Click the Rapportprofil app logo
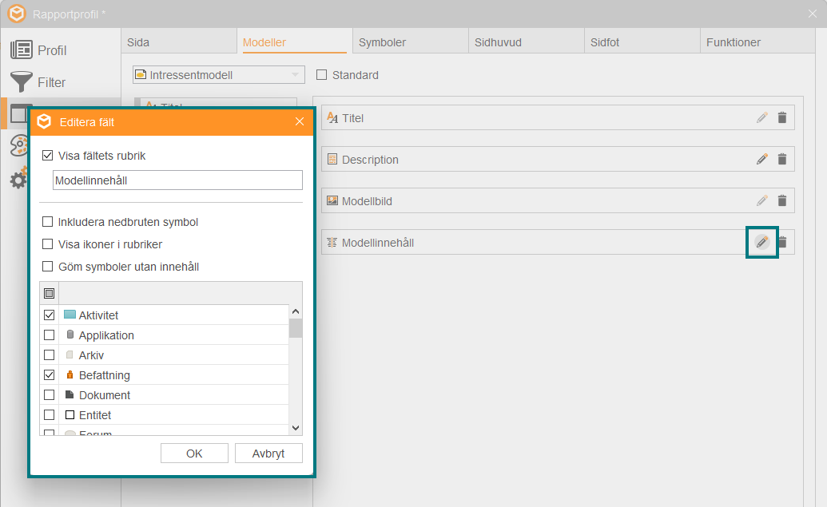 pos(17,14)
